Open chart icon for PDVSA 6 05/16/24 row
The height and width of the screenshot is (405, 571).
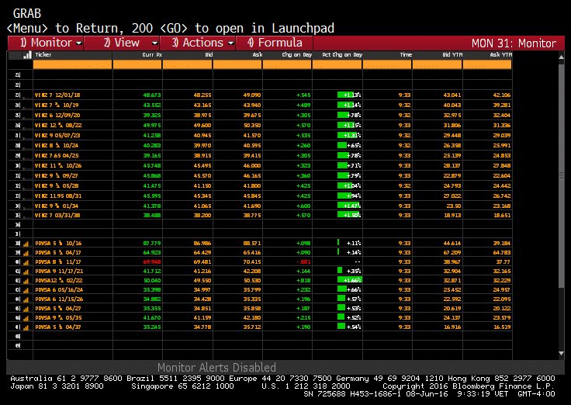coord(26,290)
